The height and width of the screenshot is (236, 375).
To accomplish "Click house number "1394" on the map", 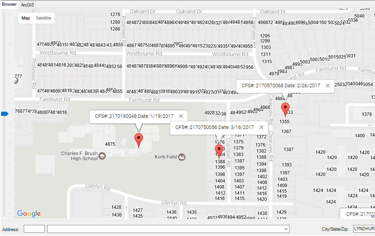I will pyautogui.click(x=261, y=164).
